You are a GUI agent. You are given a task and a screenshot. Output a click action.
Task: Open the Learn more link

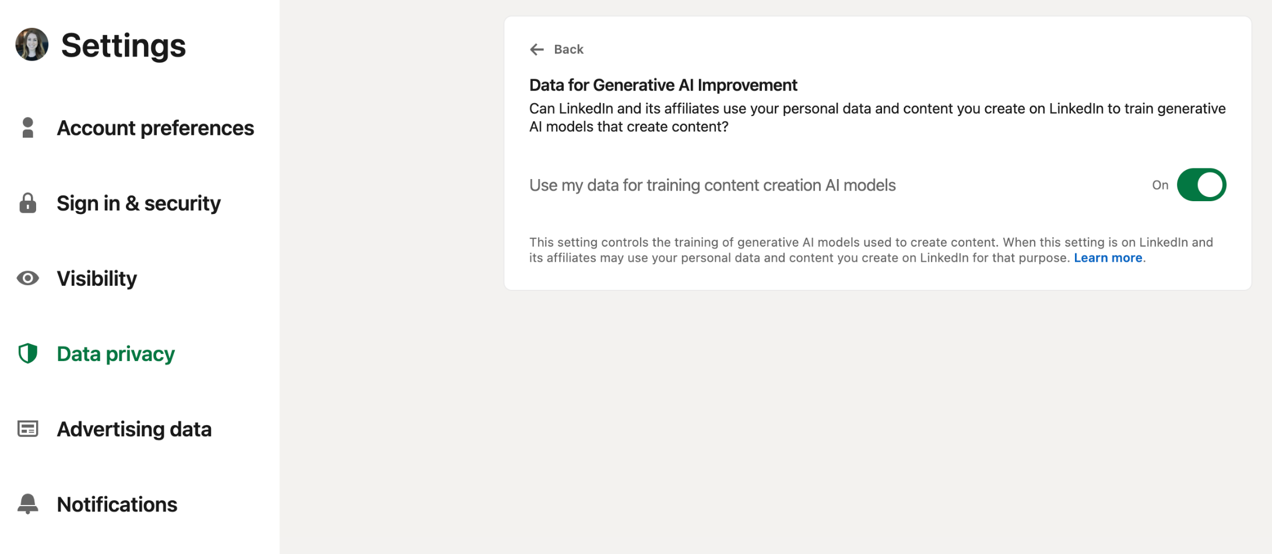(1108, 258)
